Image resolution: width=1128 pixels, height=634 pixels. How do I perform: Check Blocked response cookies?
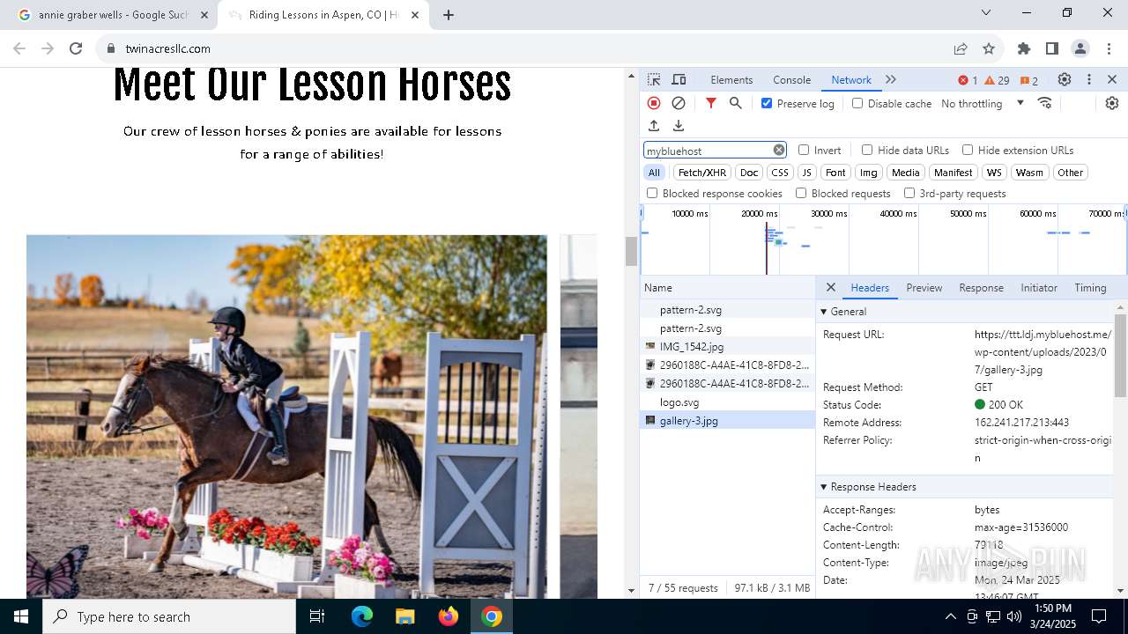[x=652, y=193]
